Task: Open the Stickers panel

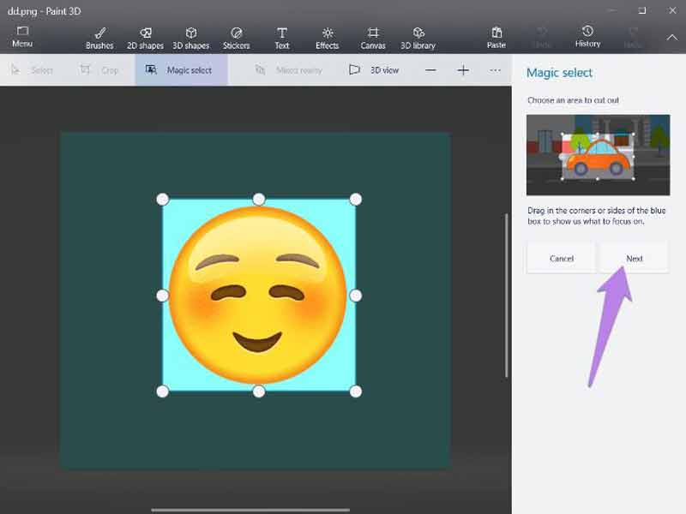Action: click(x=236, y=38)
